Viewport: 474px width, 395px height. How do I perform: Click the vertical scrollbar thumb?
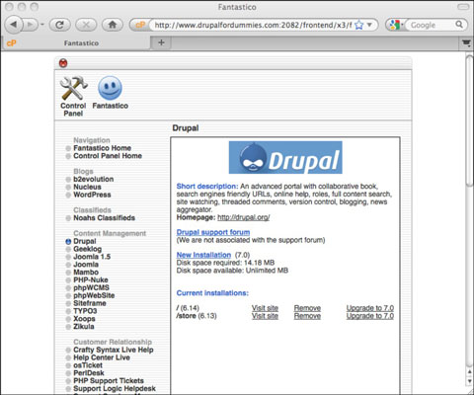click(469, 121)
